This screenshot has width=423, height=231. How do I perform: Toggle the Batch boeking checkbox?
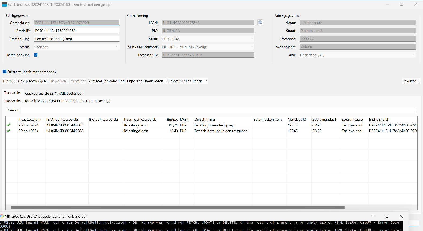tap(36, 55)
